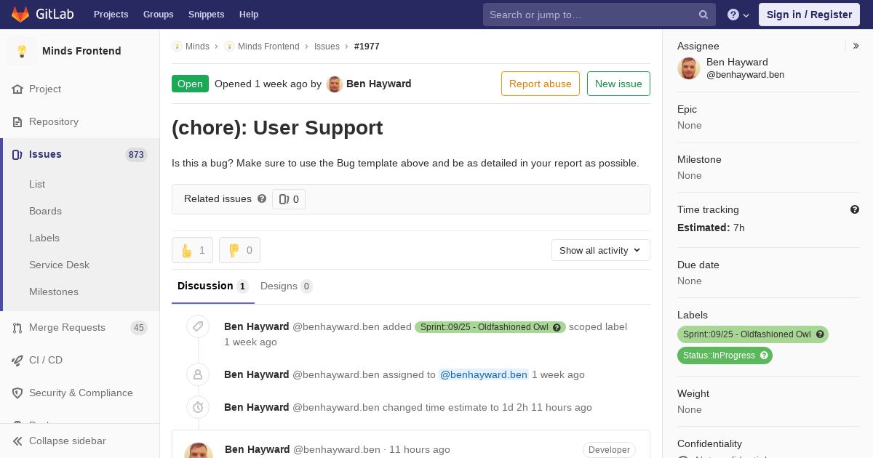Viewport: 873px width, 458px height.
Task: Click the 45 merge requests count badge
Action: [x=138, y=327]
